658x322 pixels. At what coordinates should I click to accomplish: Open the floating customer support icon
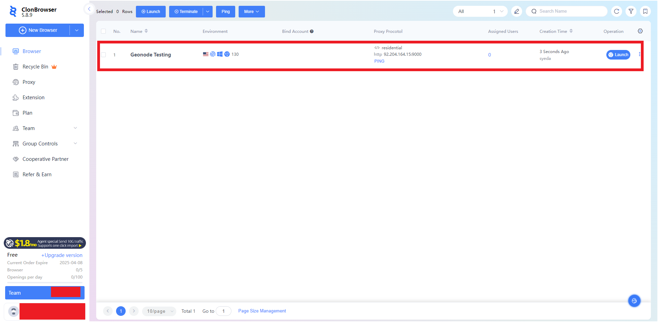(634, 301)
